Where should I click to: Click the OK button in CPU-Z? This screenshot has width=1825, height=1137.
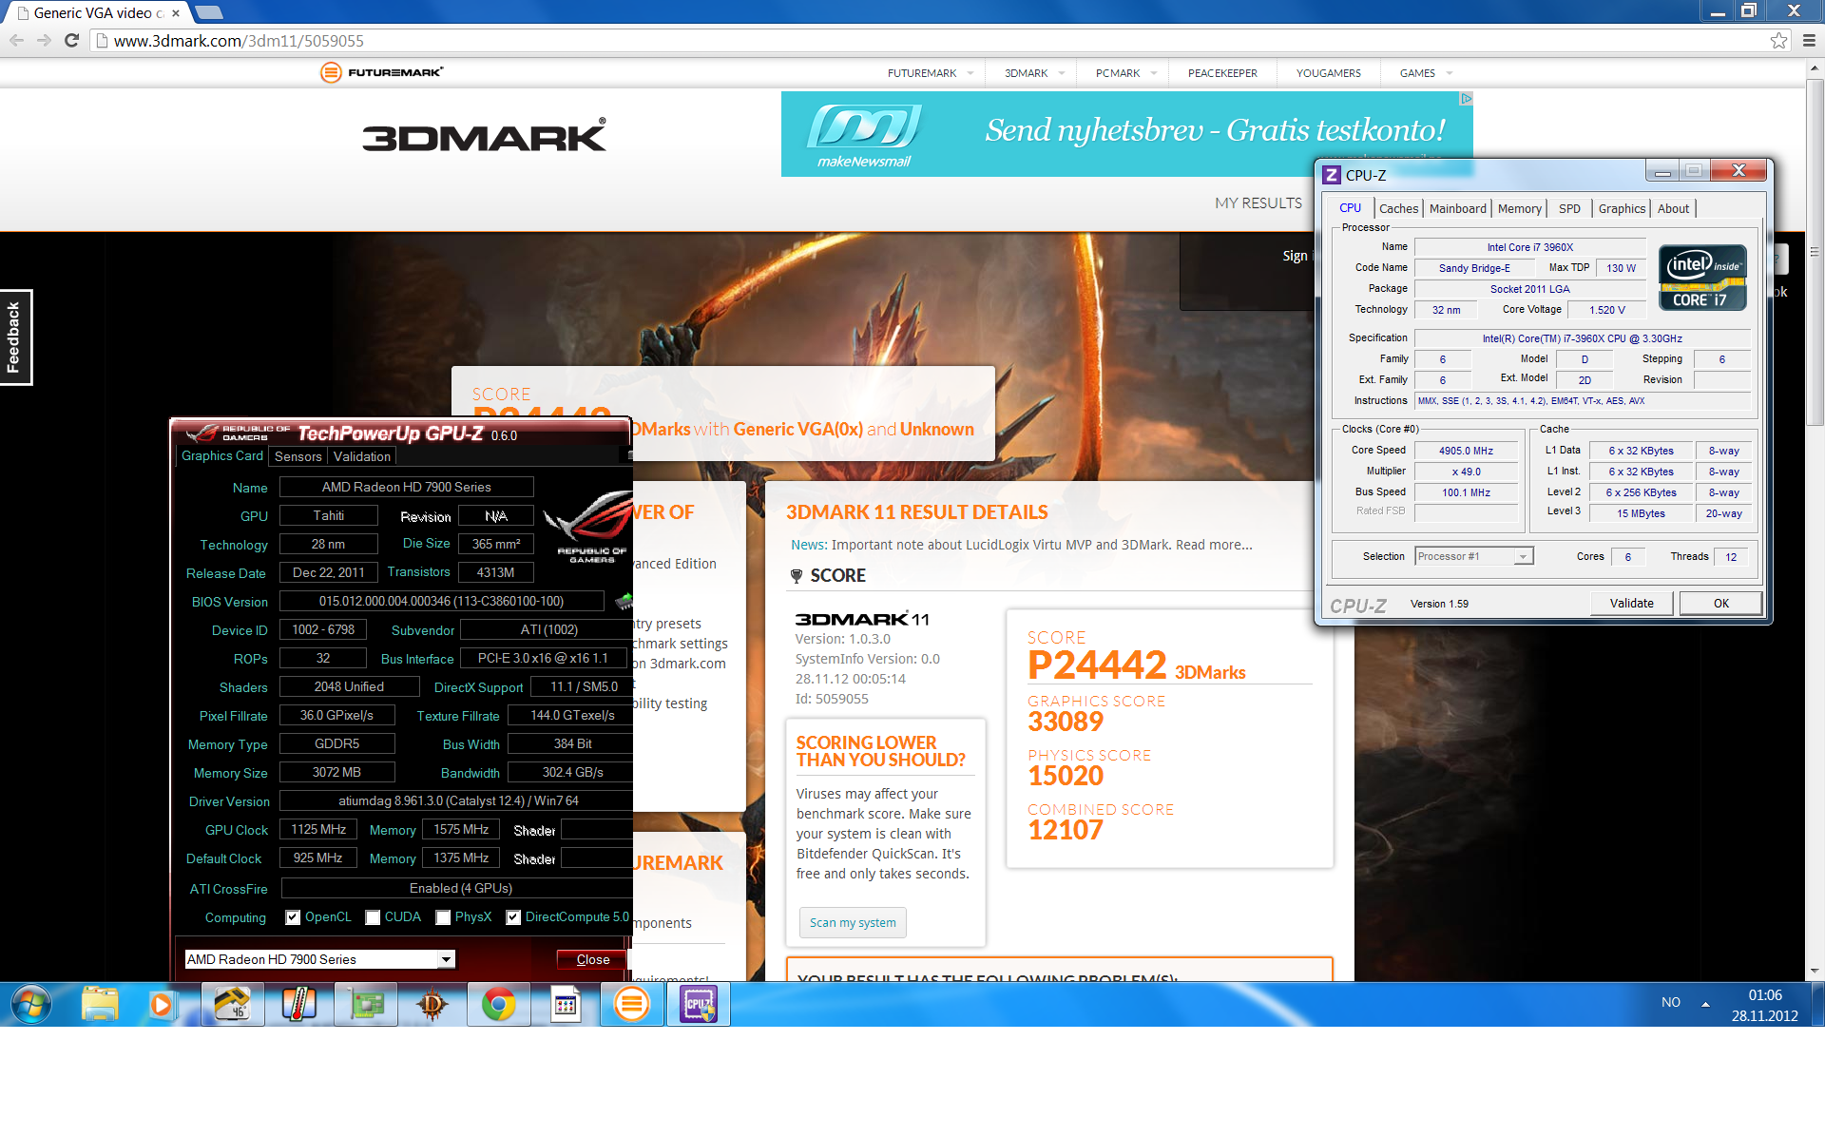click(x=1720, y=603)
